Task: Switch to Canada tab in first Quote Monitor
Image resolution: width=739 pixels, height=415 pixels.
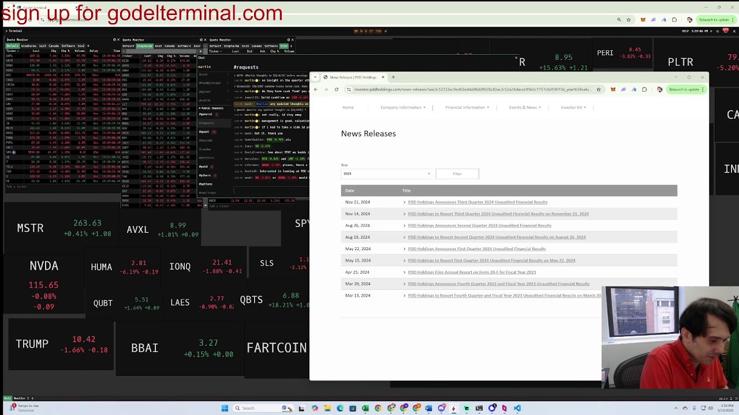Action: (54, 46)
